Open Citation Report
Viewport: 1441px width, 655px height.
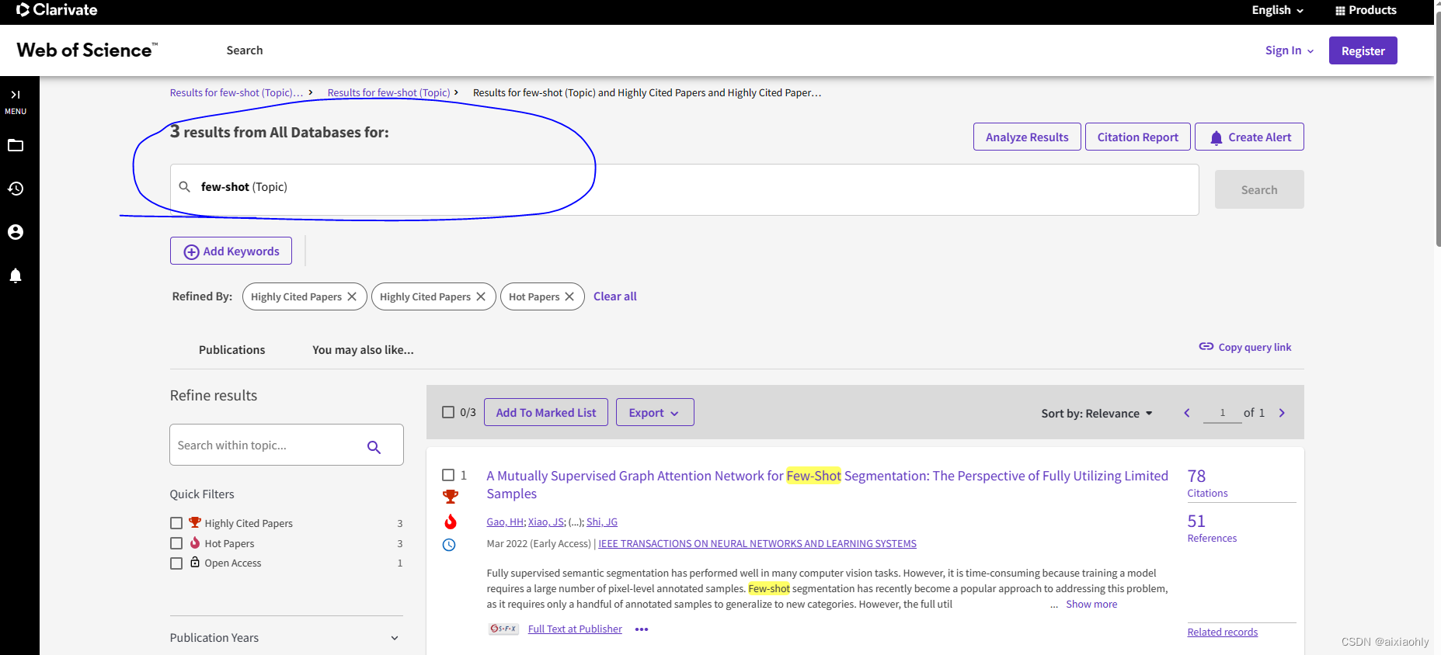click(x=1137, y=137)
